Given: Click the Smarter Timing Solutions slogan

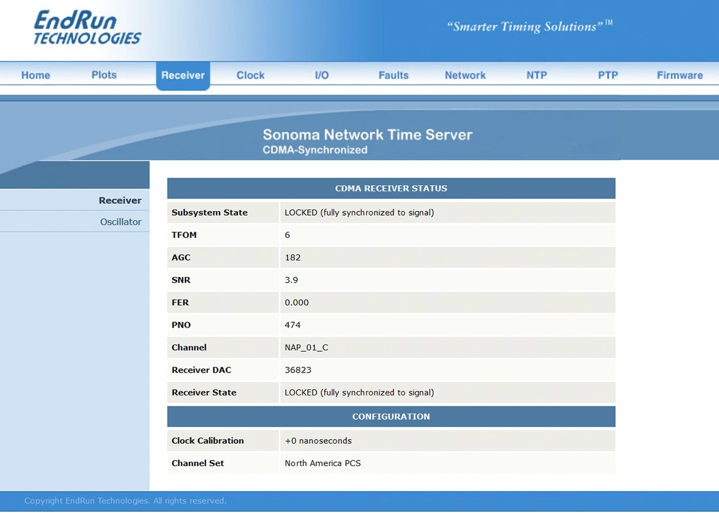Looking at the screenshot, I should tap(529, 26).
